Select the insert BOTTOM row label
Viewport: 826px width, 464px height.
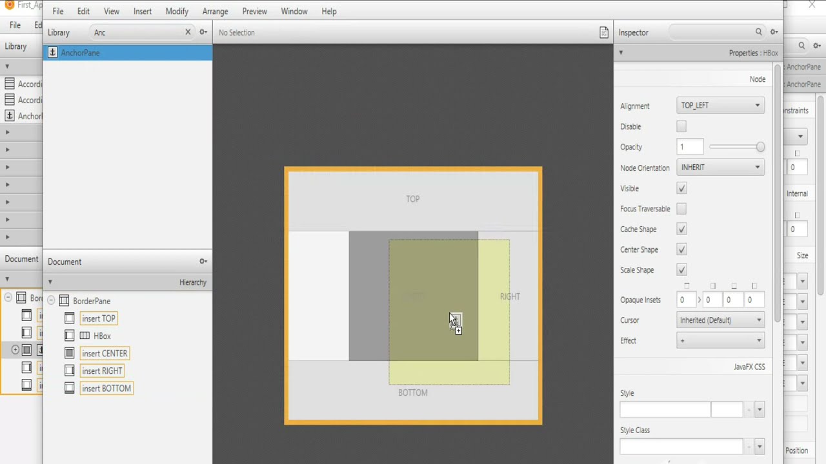click(106, 388)
